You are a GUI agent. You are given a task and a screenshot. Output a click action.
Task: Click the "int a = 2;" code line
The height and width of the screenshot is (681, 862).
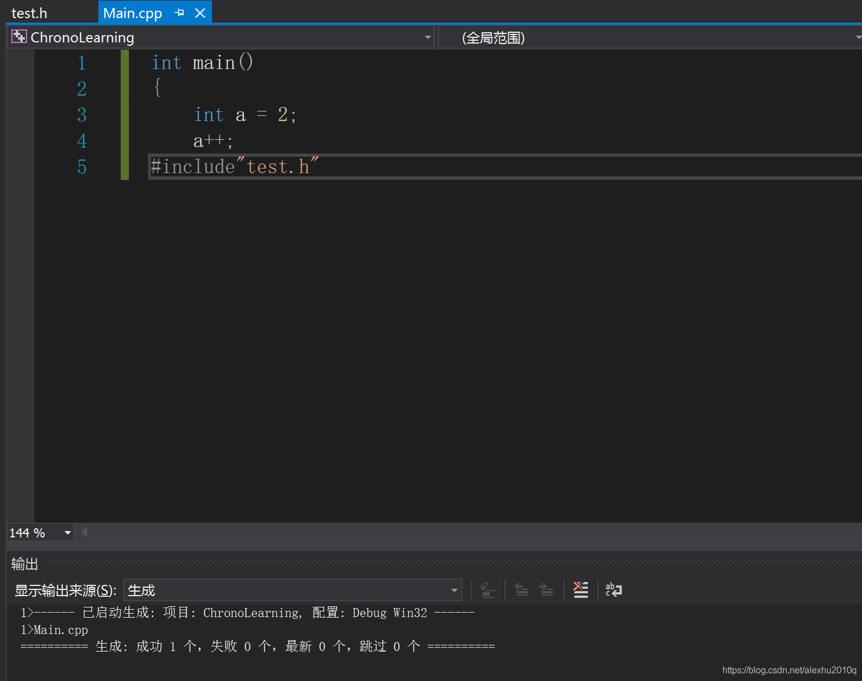pos(245,115)
